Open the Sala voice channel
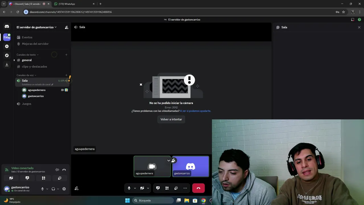 pyautogui.click(x=42, y=82)
